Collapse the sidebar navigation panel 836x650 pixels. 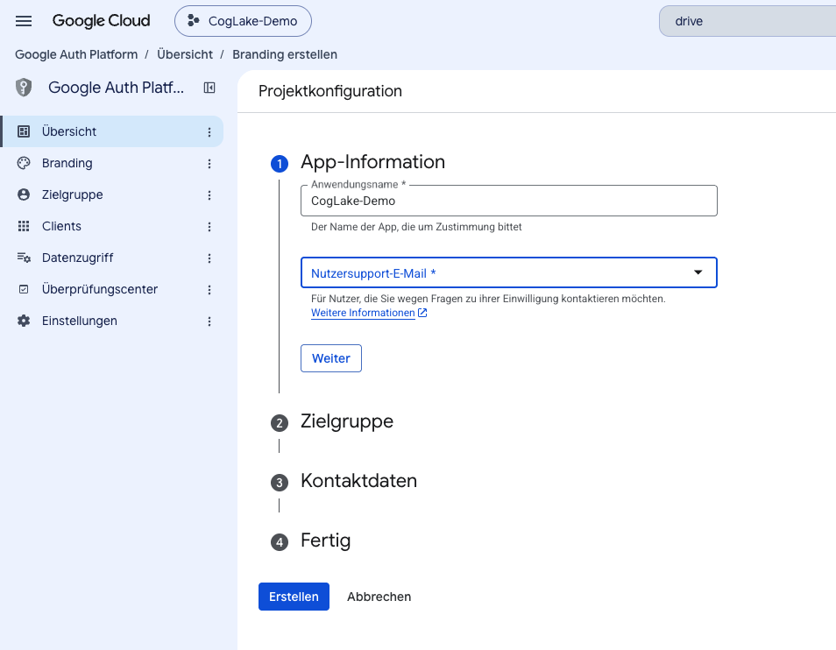(209, 88)
